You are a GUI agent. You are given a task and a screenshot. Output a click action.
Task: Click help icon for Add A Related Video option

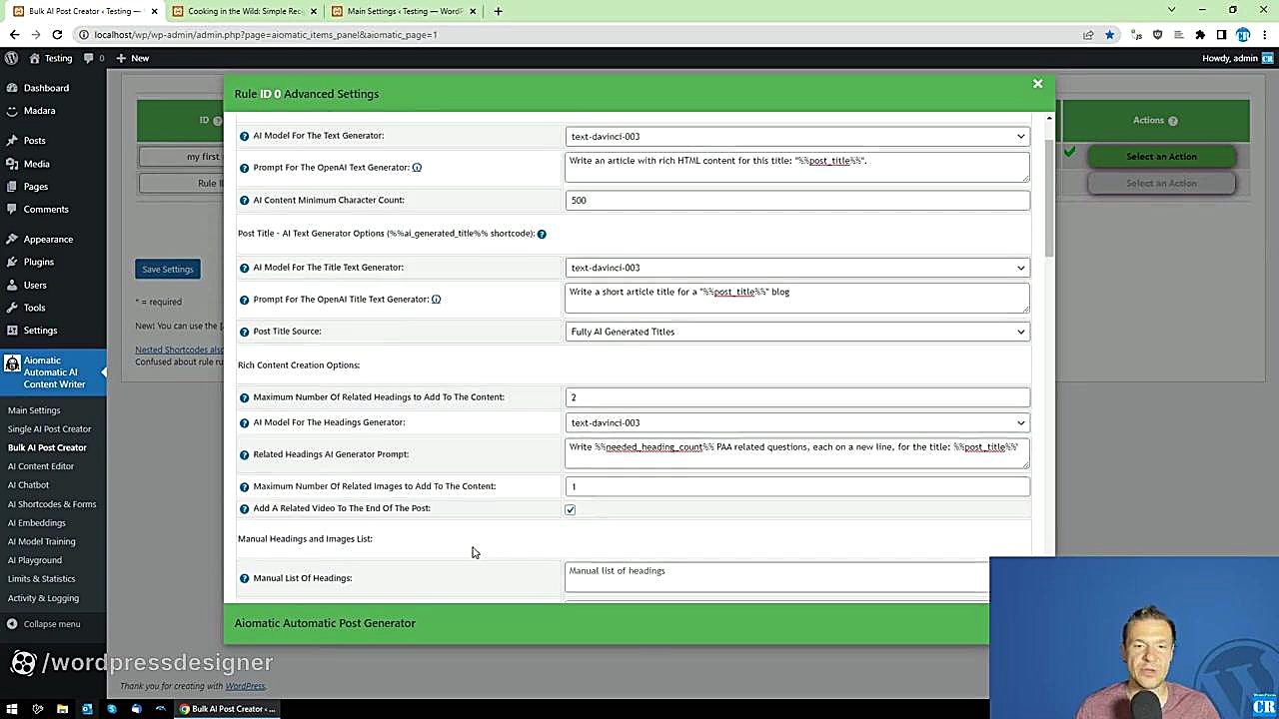[x=244, y=508]
